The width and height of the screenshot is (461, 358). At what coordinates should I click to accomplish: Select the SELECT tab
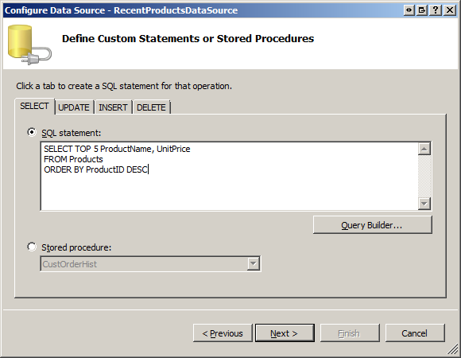click(x=34, y=106)
